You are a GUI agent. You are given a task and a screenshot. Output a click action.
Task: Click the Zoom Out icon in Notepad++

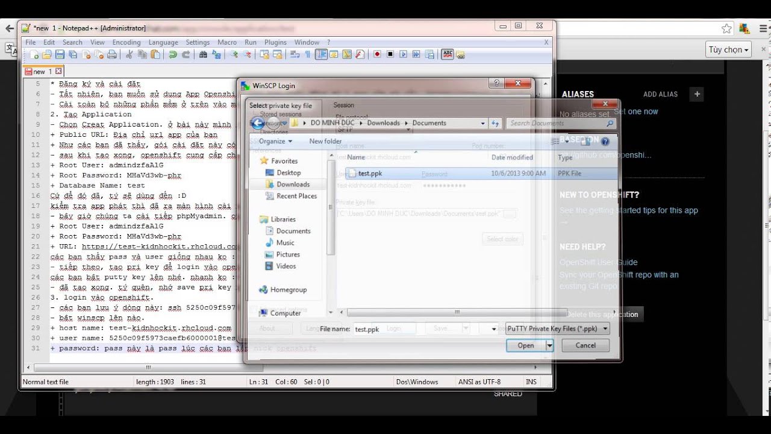tap(247, 54)
